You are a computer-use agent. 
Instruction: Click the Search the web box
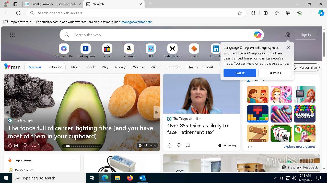pos(162,35)
